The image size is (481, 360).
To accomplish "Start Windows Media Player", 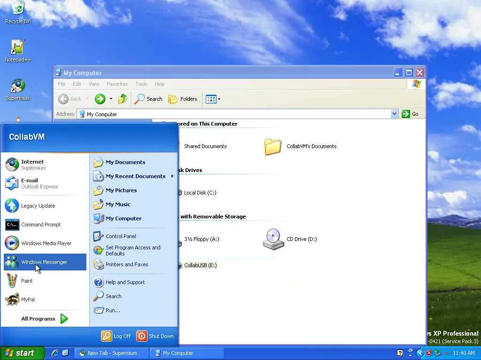I will pos(45,243).
